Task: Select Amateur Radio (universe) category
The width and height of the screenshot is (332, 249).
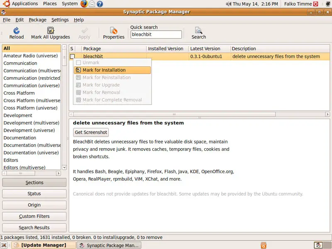Action: click(x=32, y=56)
